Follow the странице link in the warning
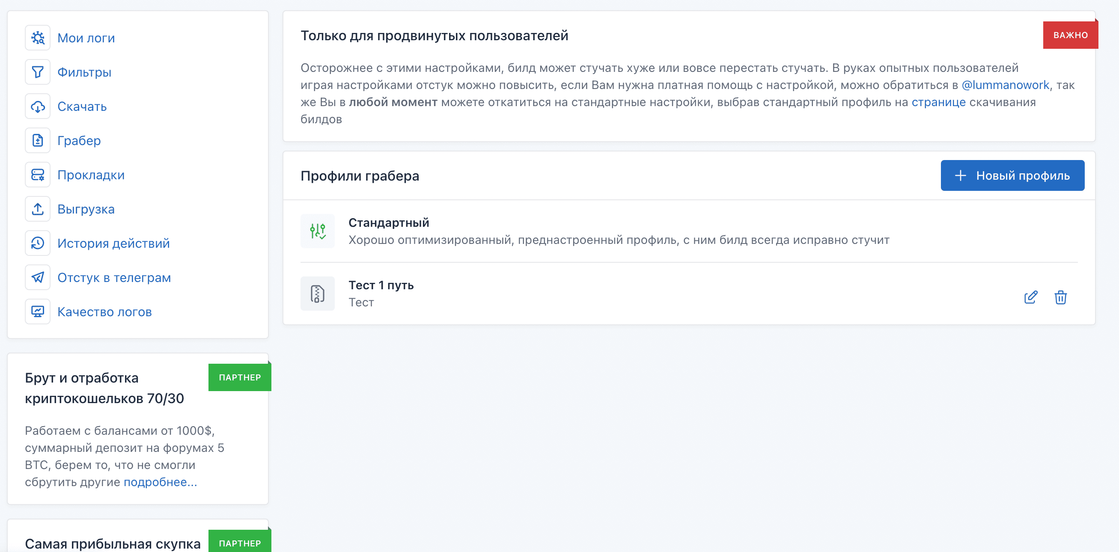Screen dimensions: 1119x552 [x=938, y=103]
